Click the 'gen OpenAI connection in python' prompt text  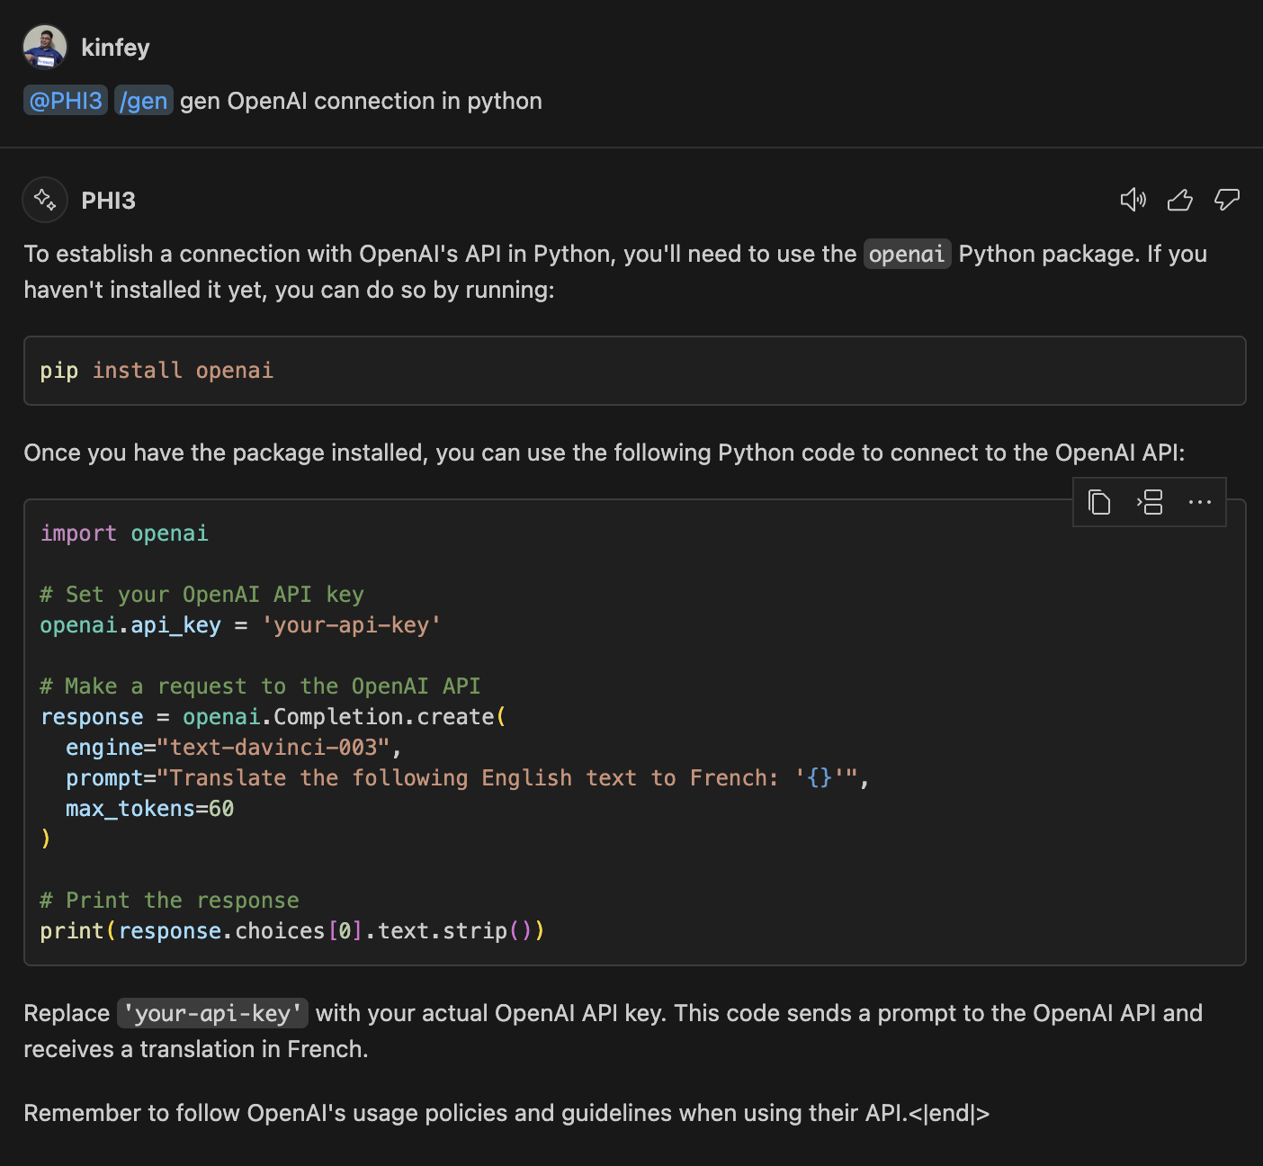361,101
